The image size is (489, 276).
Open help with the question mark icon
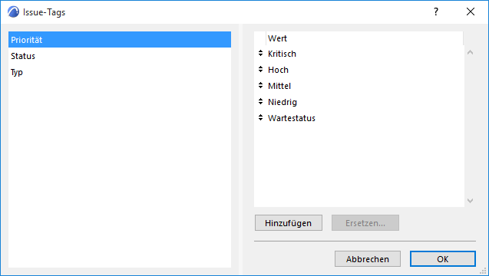[436, 11]
